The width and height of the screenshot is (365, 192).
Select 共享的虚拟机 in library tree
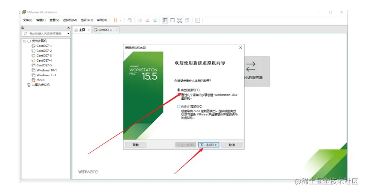point(41,85)
